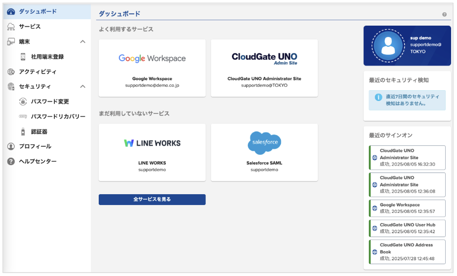The width and height of the screenshot is (457, 276).
Task: Click globe icon of User Hub sign-on entry
Action: [375, 228]
